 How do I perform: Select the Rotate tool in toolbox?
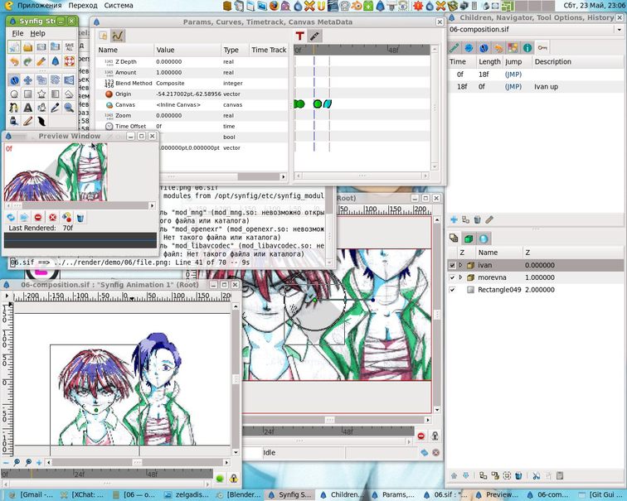click(x=56, y=80)
